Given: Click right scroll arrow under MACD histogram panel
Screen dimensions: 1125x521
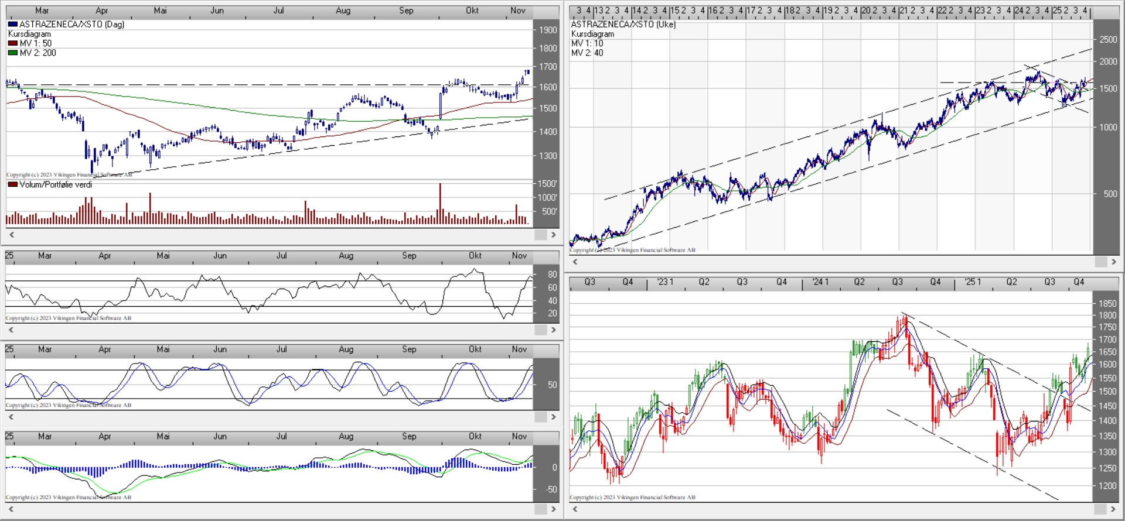Looking at the screenshot, I should [553, 509].
